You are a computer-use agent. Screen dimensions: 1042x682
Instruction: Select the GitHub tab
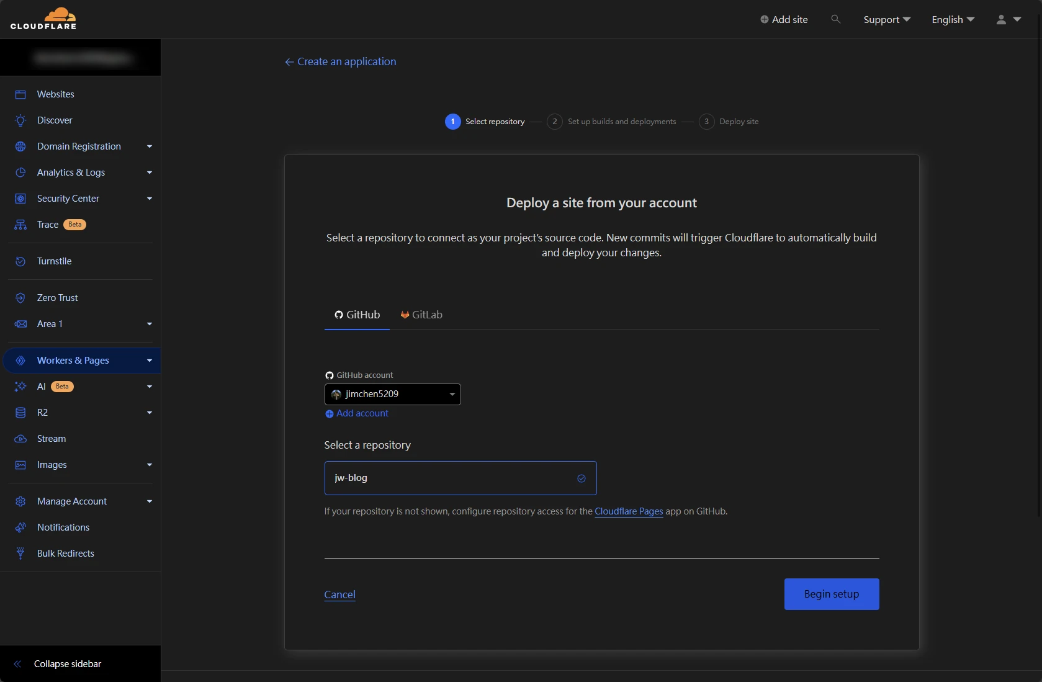pos(357,315)
